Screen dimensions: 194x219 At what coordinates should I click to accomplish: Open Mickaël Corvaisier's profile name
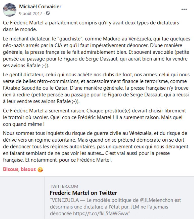tap(40, 7)
